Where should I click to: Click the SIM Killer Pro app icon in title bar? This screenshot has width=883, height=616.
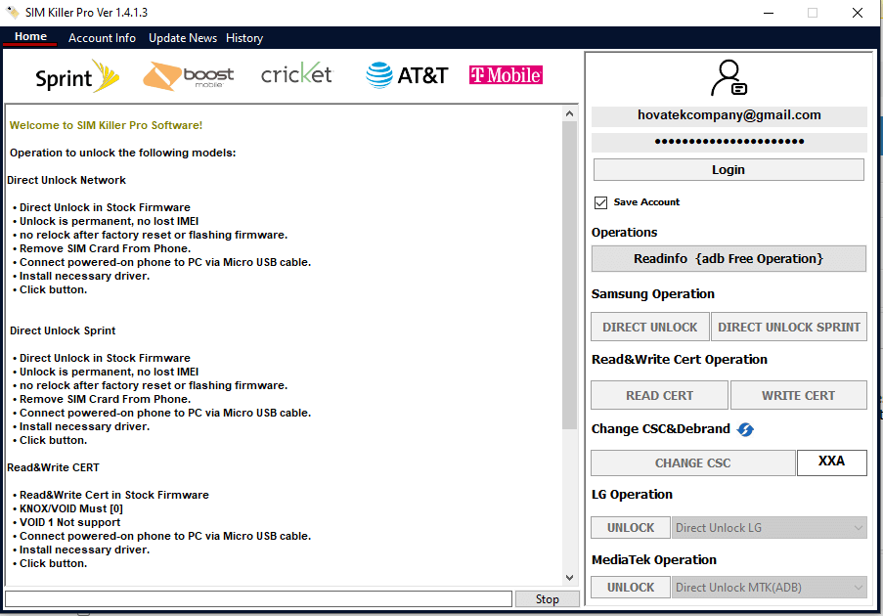pyautogui.click(x=12, y=12)
